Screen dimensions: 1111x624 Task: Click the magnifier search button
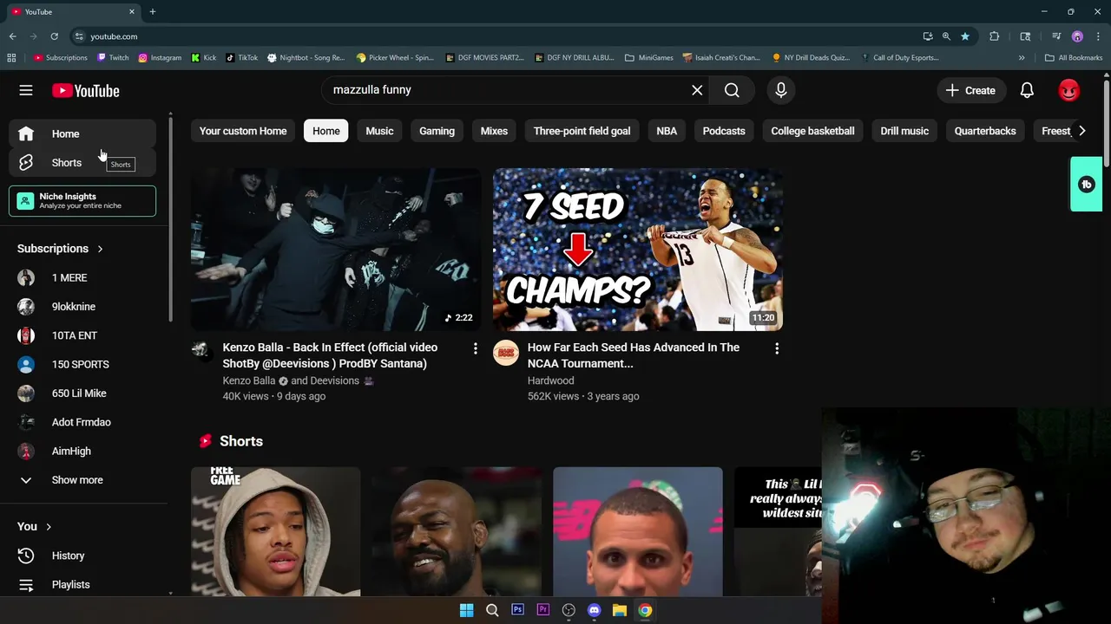point(732,90)
